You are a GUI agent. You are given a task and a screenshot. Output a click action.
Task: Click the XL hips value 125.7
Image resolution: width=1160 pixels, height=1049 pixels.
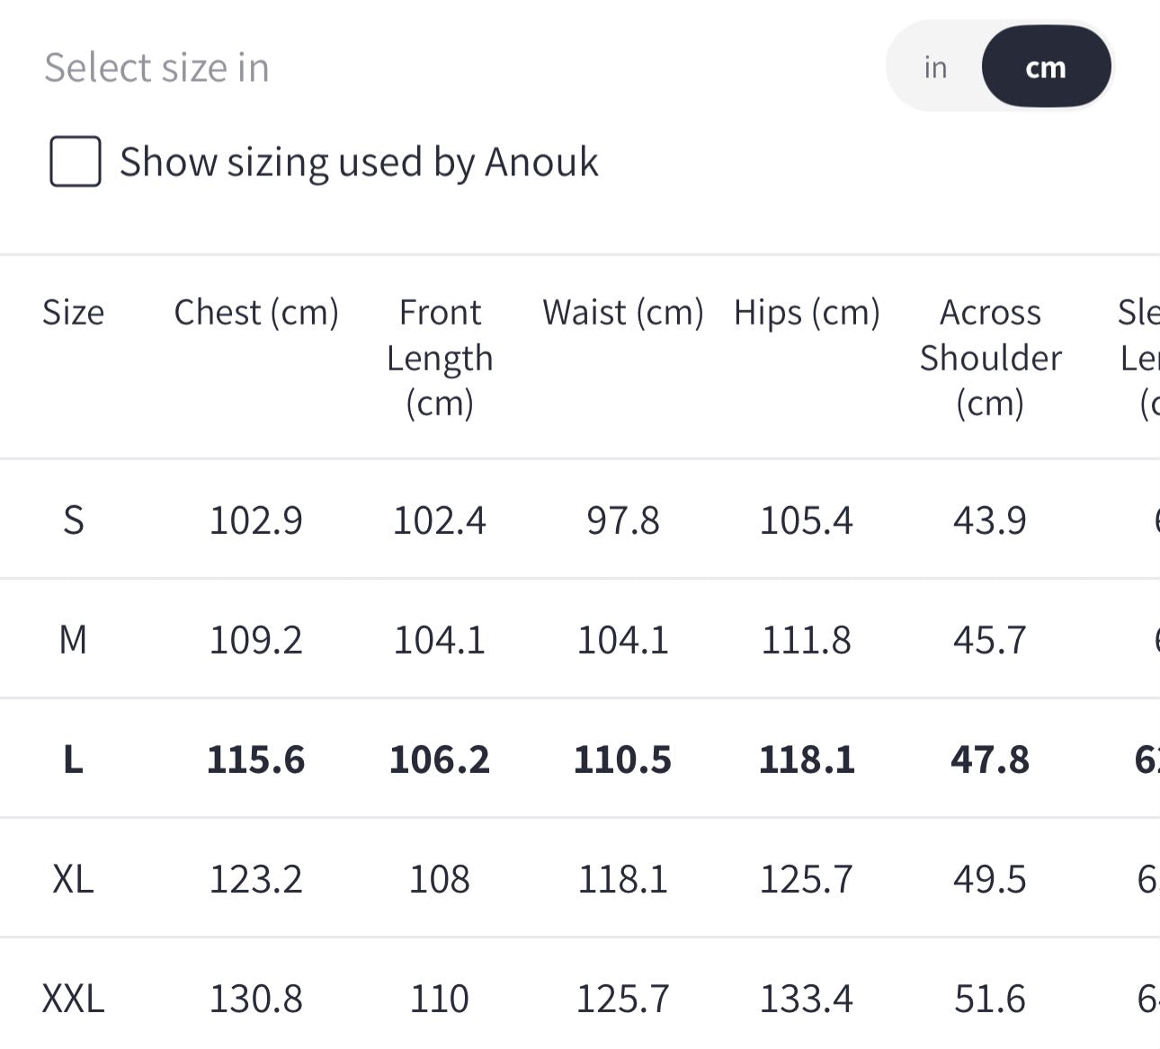[x=807, y=879]
